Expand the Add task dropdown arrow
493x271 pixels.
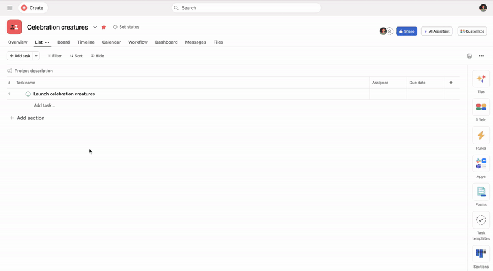pos(36,56)
